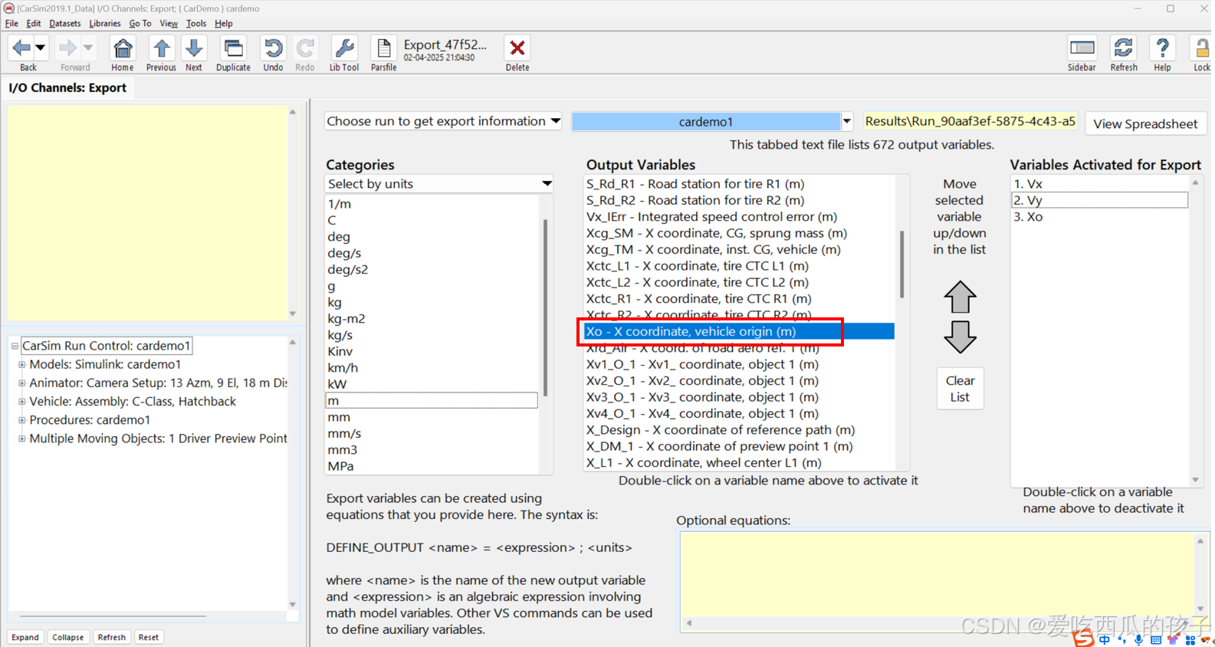Open the File menu
This screenshot has width=1215, height=647.
coord(11,24)
